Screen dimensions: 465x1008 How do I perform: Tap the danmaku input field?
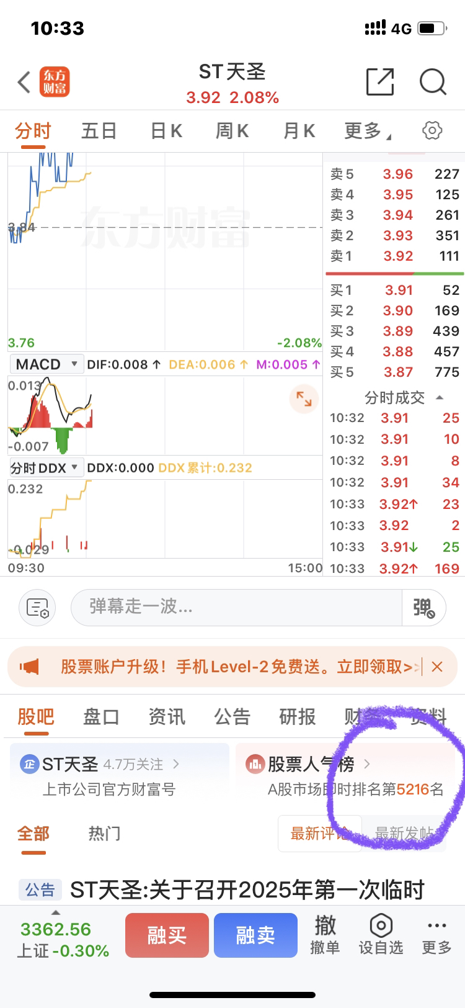click(x=237, y=608)
